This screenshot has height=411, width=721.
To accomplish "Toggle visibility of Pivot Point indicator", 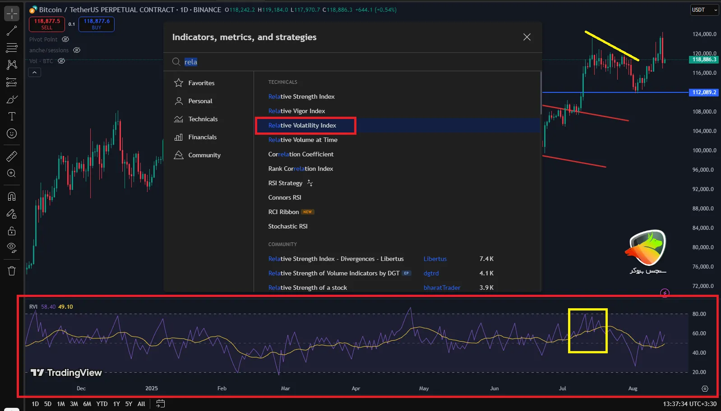I will (65, 40).
